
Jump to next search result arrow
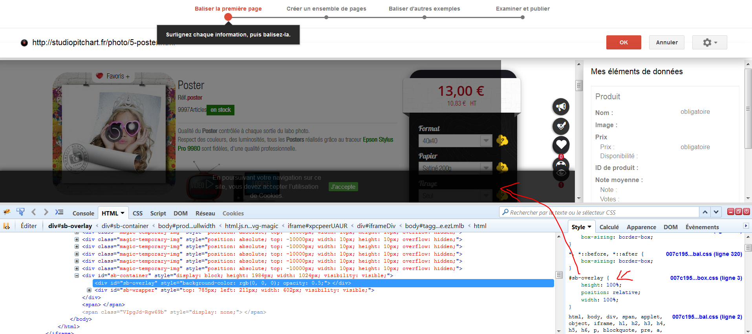click(716, 212)
